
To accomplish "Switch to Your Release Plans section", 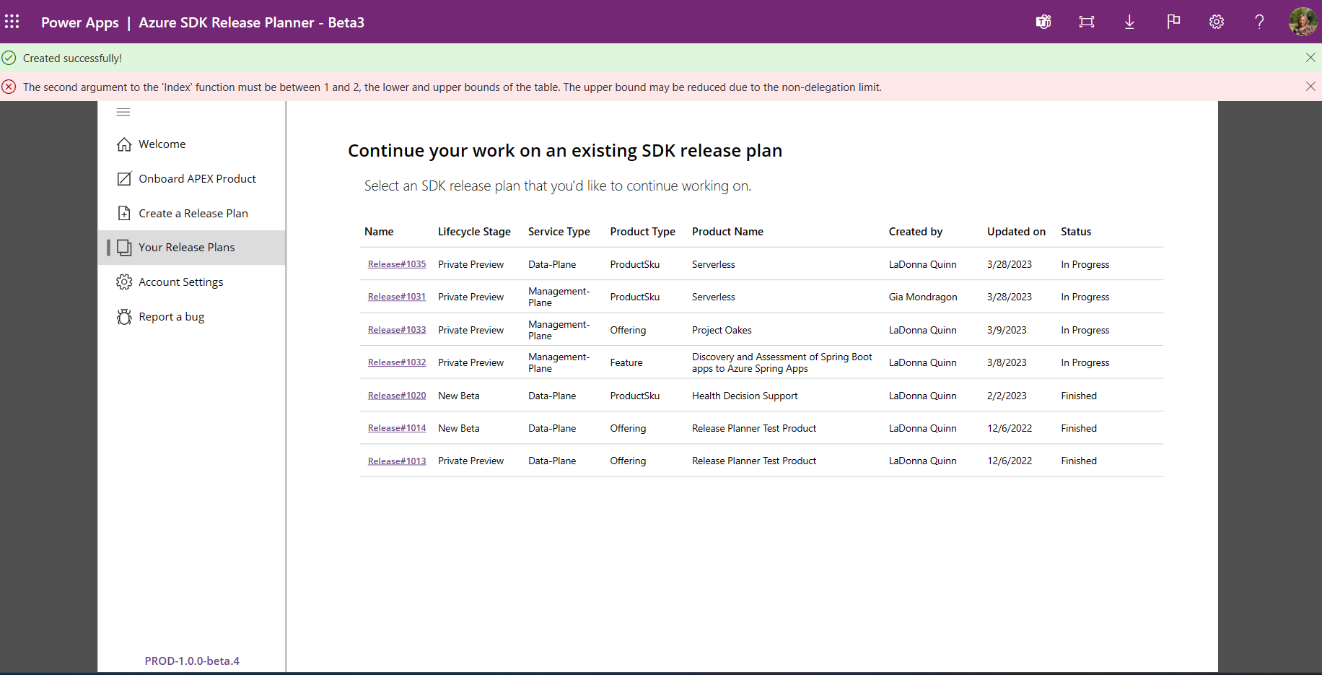I will coord(186,247).
